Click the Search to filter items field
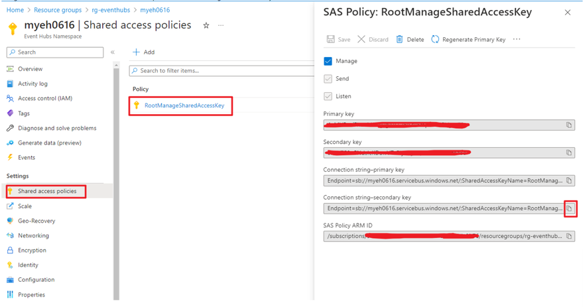 point(222,71)
